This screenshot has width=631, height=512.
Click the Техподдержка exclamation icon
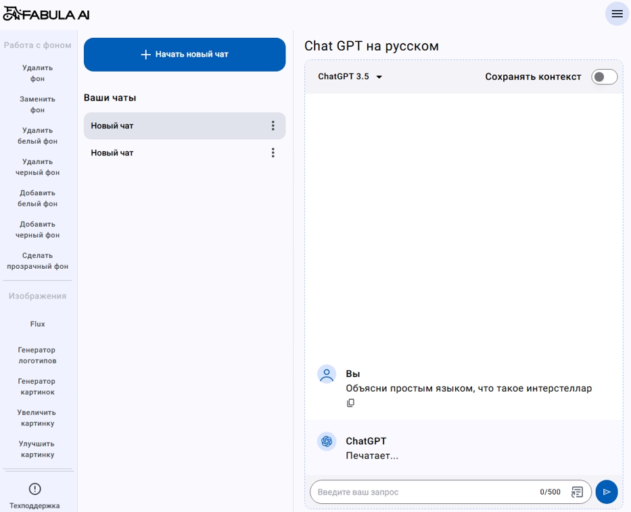pos(35,488)
